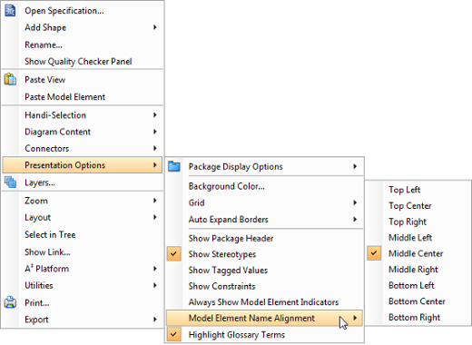Image resolution: width=472 pixels, height=345 pixels.
Task: Click the Layout menu label
Action: [x=37, y=217]
